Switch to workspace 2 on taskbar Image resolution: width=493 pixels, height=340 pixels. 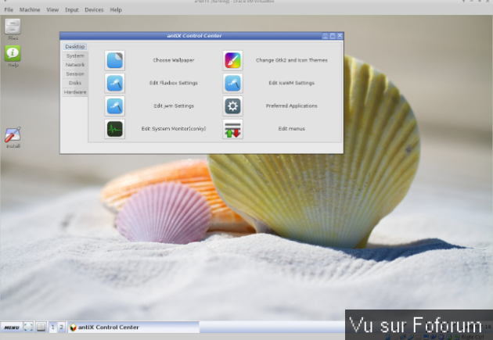point(61,327)
